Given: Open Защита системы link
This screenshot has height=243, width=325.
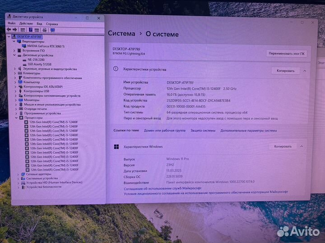Looking at the screenshot, I should click(x=203, y=130).
